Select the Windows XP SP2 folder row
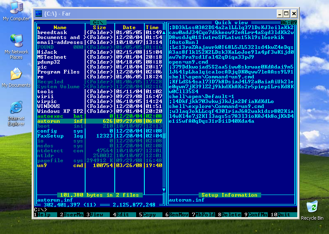Image resolution: width=329 pixels, height=234 pixels. pos(100,111)
